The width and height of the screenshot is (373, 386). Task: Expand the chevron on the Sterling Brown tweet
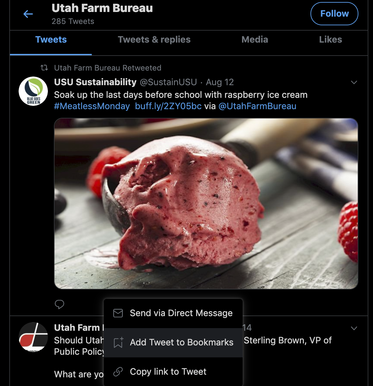tap(354, 328)
